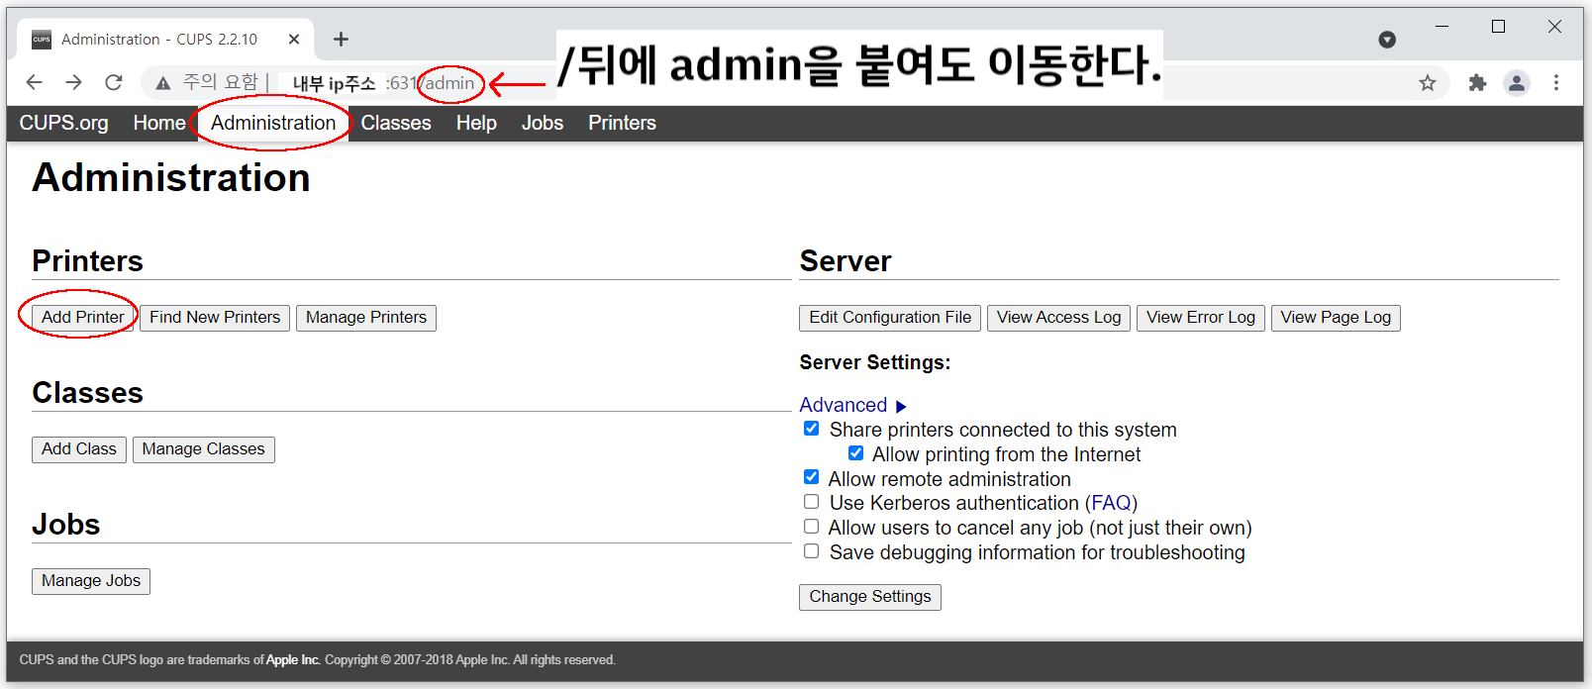Click Edit Configuration File
This screenshot has width=1592, height=689.
[x=890, y=318]
